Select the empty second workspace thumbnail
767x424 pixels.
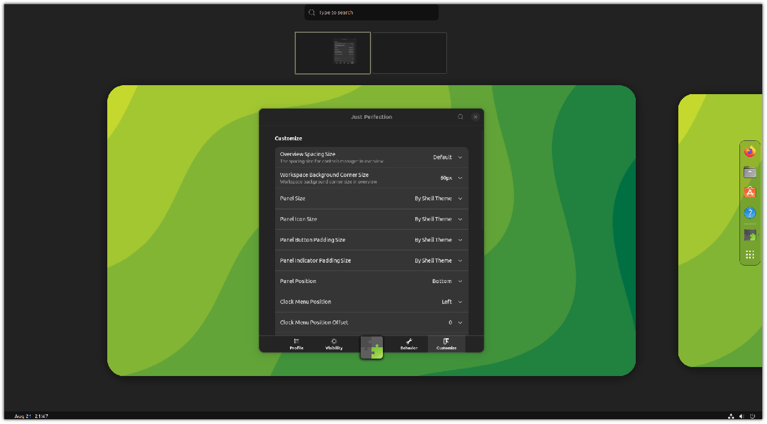coord(409,53)
